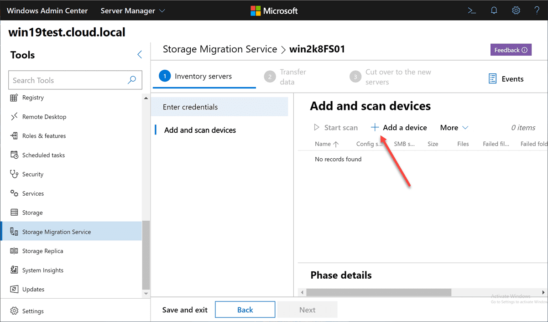Open the settings gear in header

point(516,10)
